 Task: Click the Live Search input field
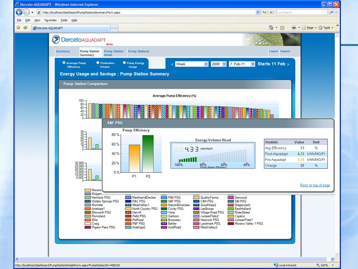click(302, 12)
